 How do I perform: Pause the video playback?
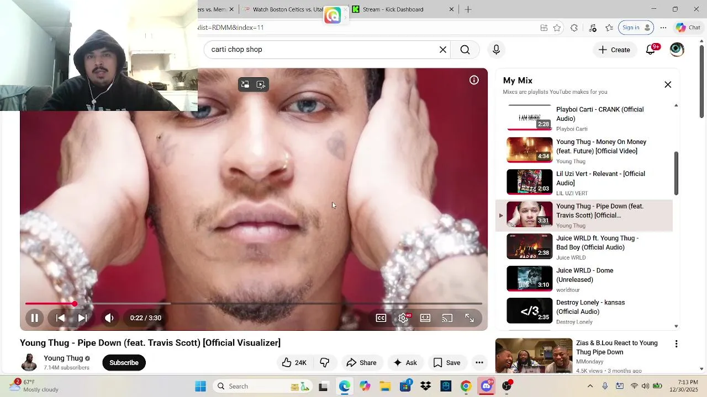34,318
